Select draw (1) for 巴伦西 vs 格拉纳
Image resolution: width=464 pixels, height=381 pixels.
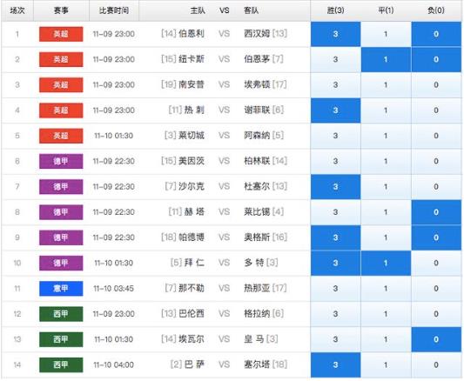click(x=386, y=314)
